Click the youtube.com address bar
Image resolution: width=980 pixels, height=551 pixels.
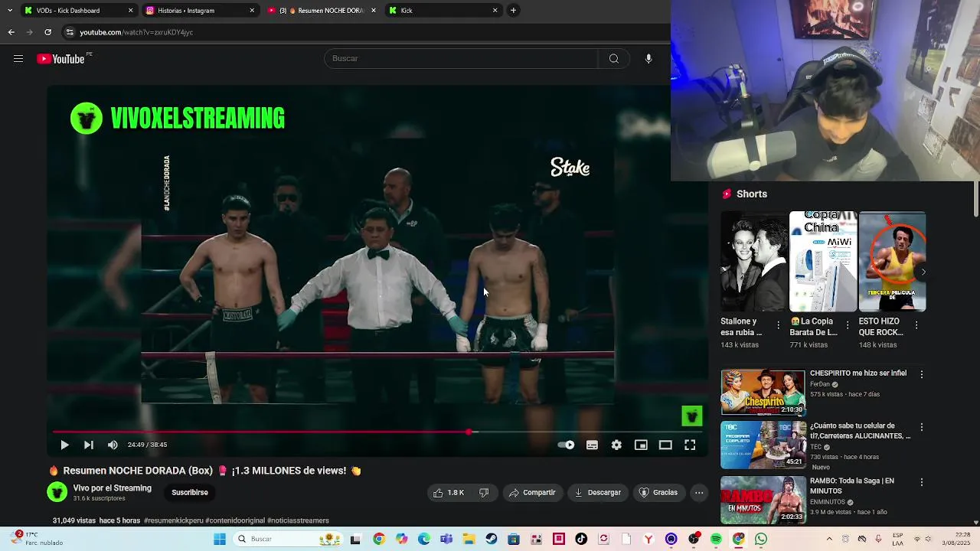point(367,32)
